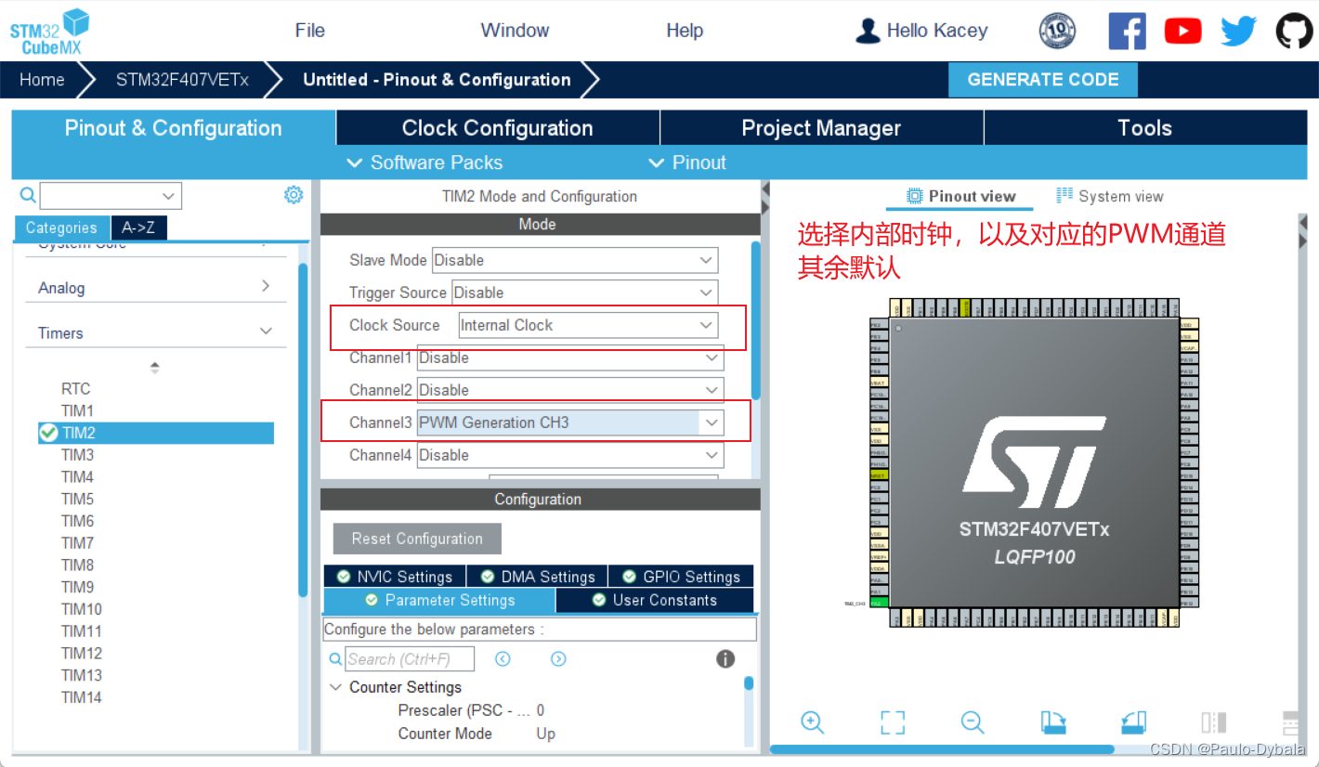Switch peripheral list to A->Z sorting

pyautogui.click(x=137, y=227)
